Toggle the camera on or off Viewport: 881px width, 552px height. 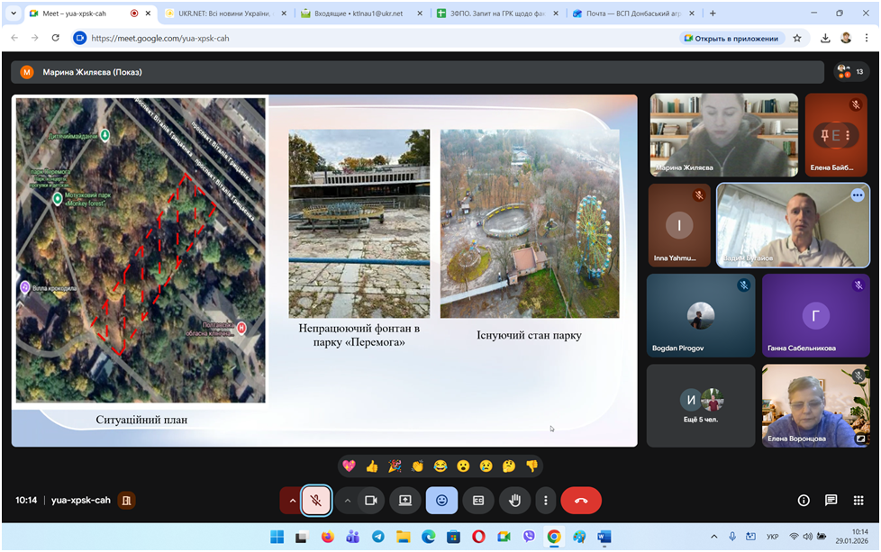[x=370, y=501]
